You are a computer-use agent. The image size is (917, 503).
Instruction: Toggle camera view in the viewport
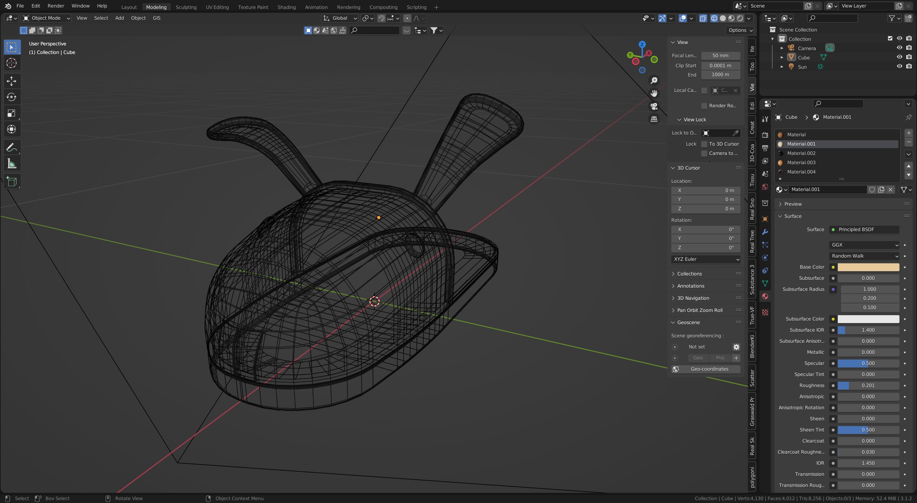[654, 106]
